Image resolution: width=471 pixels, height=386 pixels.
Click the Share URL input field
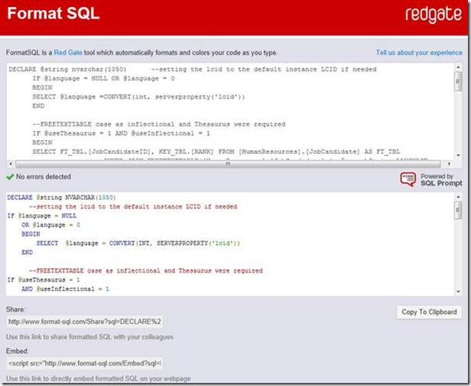click(85, 322)
